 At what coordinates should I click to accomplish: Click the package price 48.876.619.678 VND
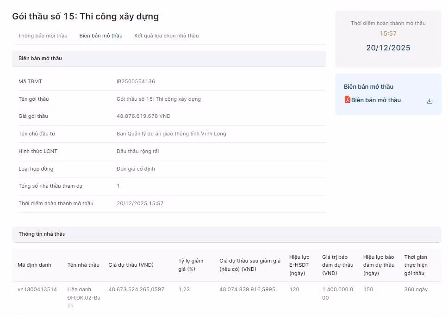pyautogui.click(x=143, y=116)
